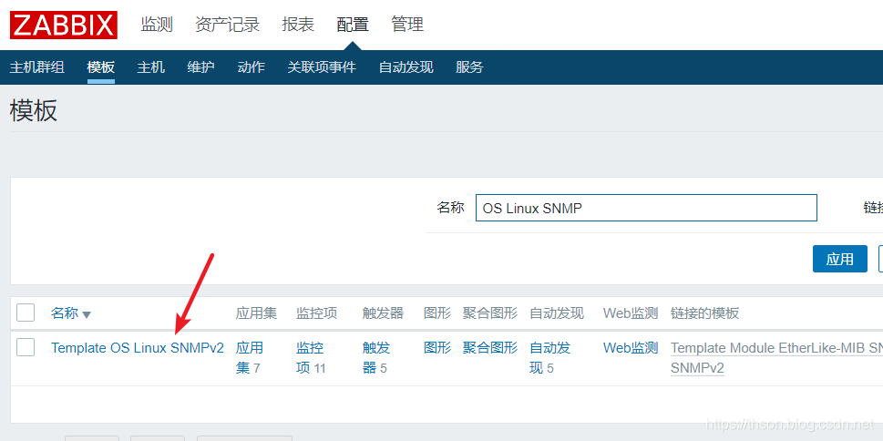Sort templates by 名称 column
Image resolution: width=883 pixels, height=441 pixels.
point(65,313)
